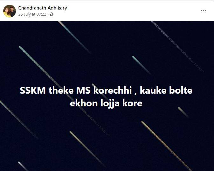
Task: Click the short teal streak right of center
Action: [x=142, y=65]
